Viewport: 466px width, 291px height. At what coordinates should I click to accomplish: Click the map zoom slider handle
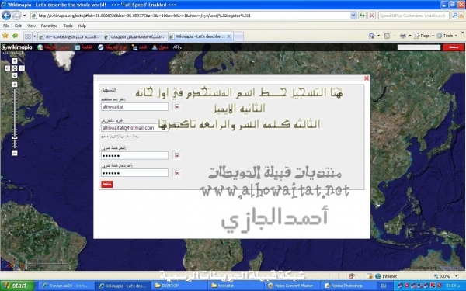pyautogui.click(x=15, y=138)
